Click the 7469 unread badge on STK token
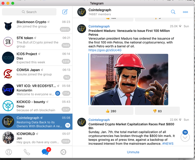This screenshot has height=160, width=195. pos(66,45)
